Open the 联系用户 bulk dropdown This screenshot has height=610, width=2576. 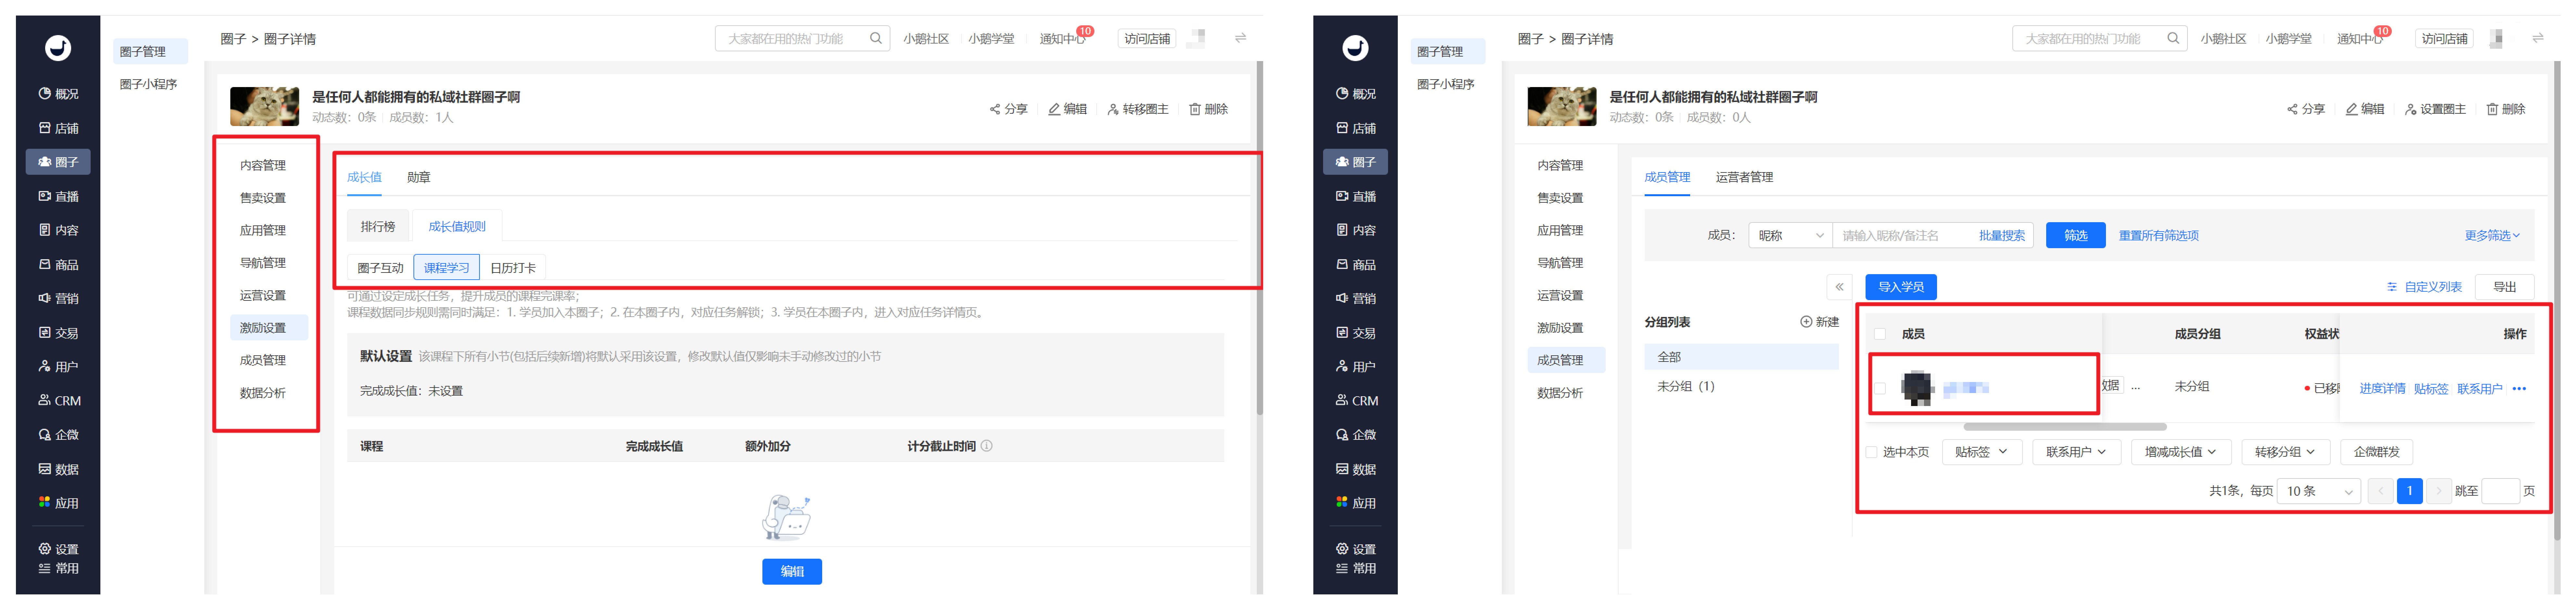[x=2076, y=452]
